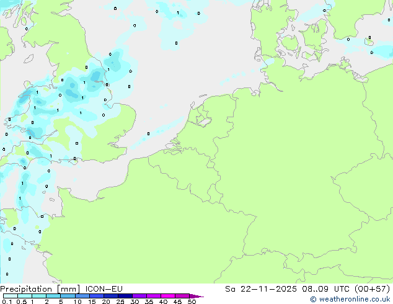Viewport: 393px width, 304px height.
Task: Click the "08..09 UTC" time text
Action: [326, 289]
